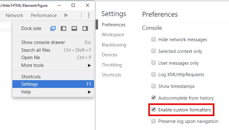Screen dimensions: 229x130
Task: Maximize the DevTools window
Action: 73,5
